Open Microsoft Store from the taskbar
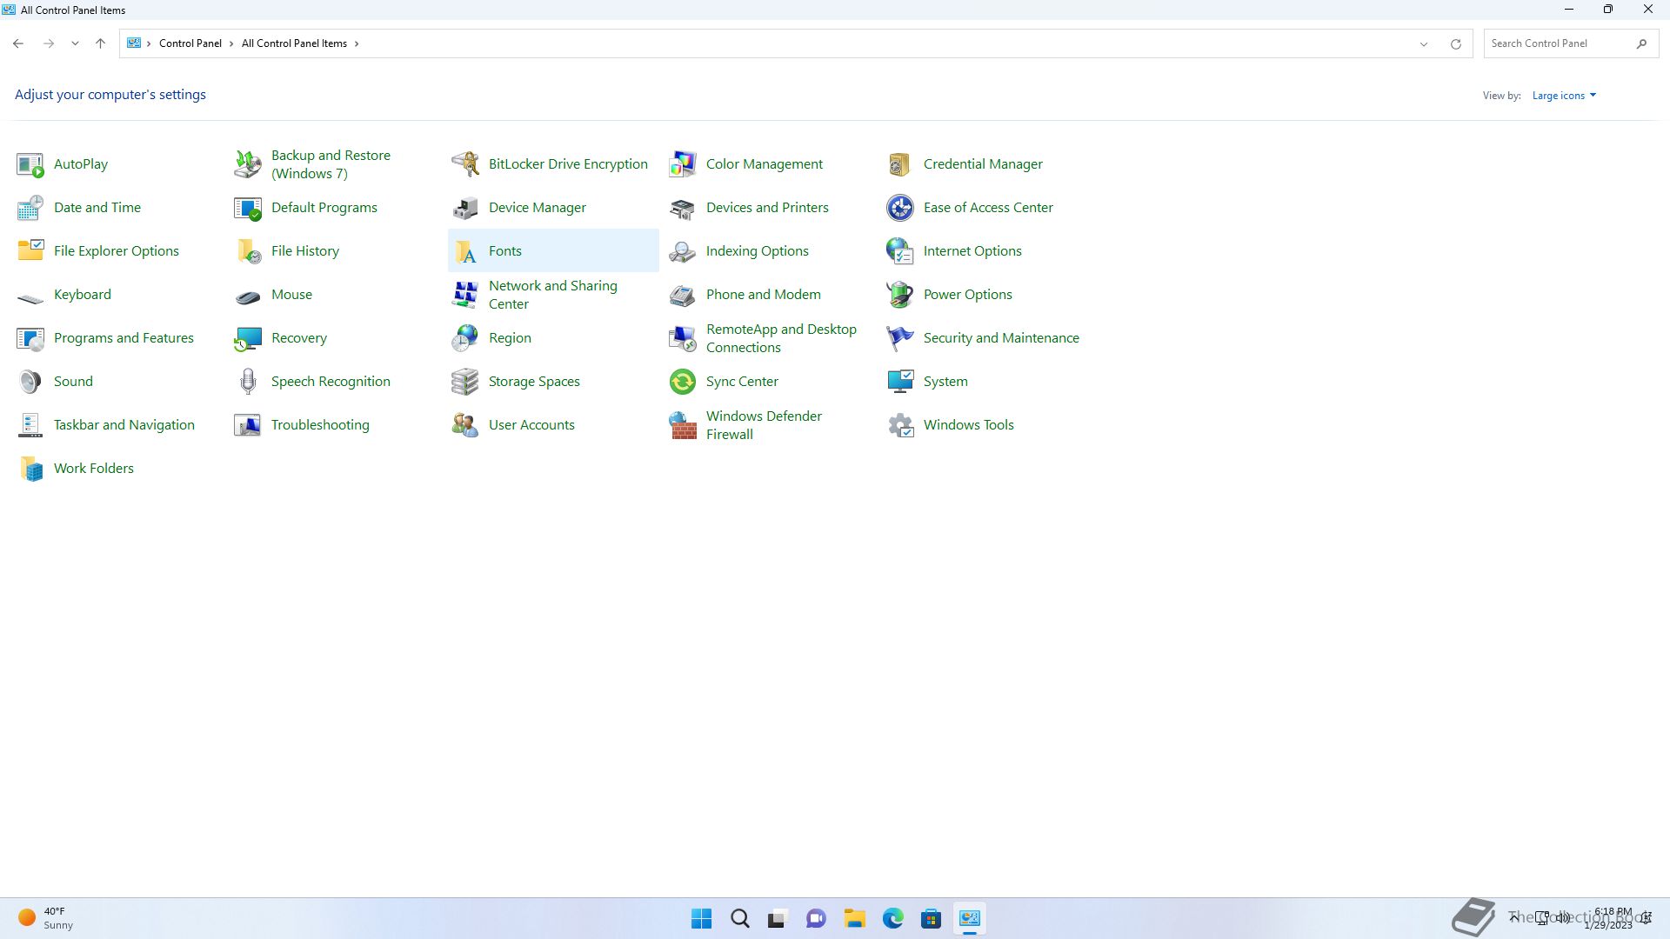 (x=931, y=919)
